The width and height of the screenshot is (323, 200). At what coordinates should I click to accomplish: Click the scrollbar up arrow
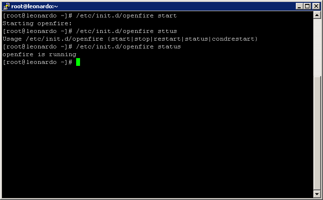click(x=317, y=15)
